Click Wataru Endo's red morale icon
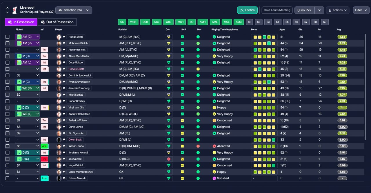Screen dimensions: 371x193 pos(198,146)
